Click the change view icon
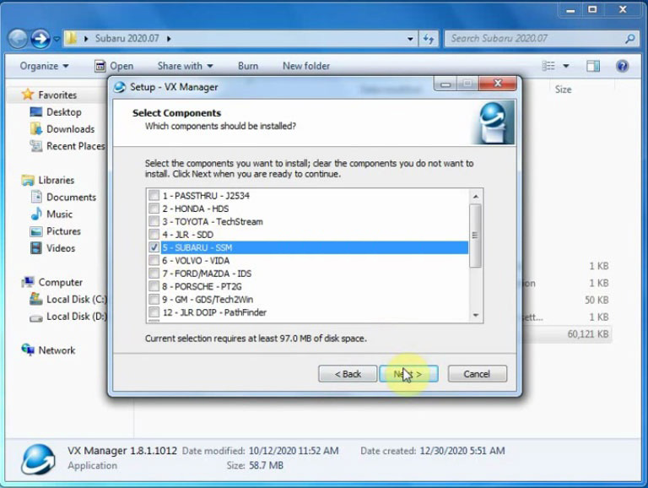The image size is (648, 488). [548, 66]
